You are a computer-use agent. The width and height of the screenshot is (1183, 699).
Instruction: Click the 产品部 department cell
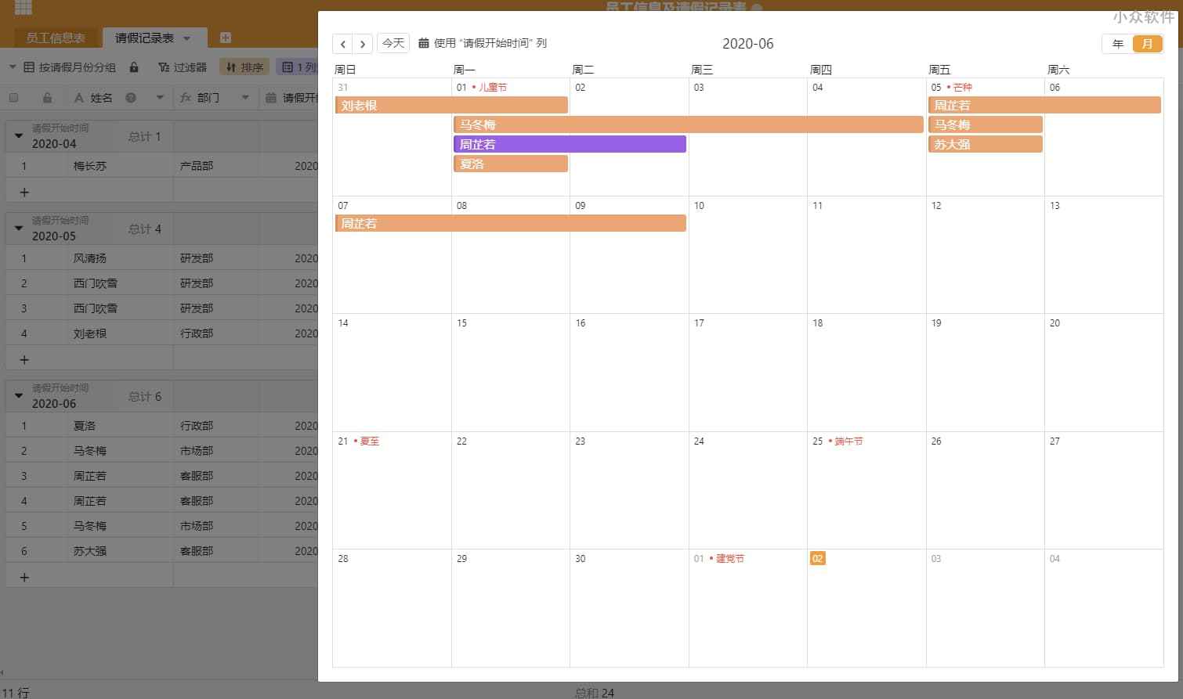click(x=216, y=166)
